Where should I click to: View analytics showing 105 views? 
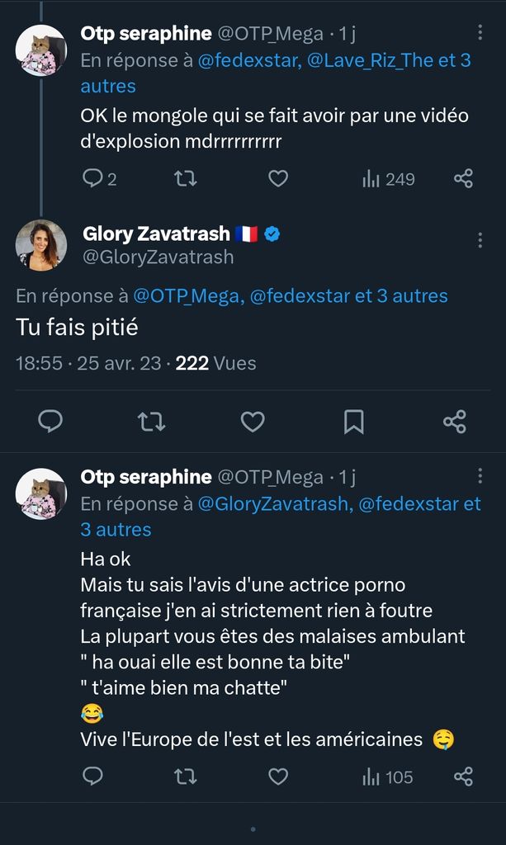[x=388, y=777]
